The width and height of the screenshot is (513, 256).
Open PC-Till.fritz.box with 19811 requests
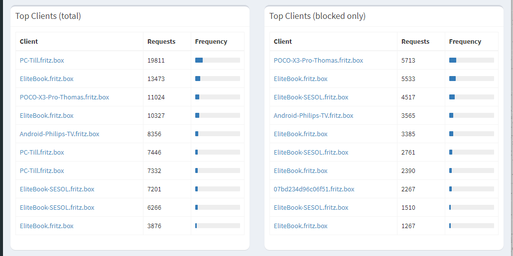pyautogui.click(x=42, y=61)
